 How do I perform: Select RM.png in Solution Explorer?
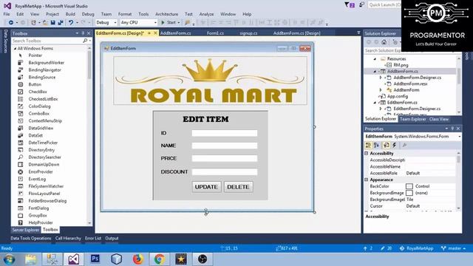[401, 65]
